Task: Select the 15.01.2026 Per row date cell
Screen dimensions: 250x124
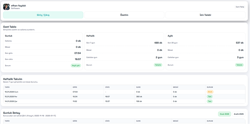Action: click(11, 97)
